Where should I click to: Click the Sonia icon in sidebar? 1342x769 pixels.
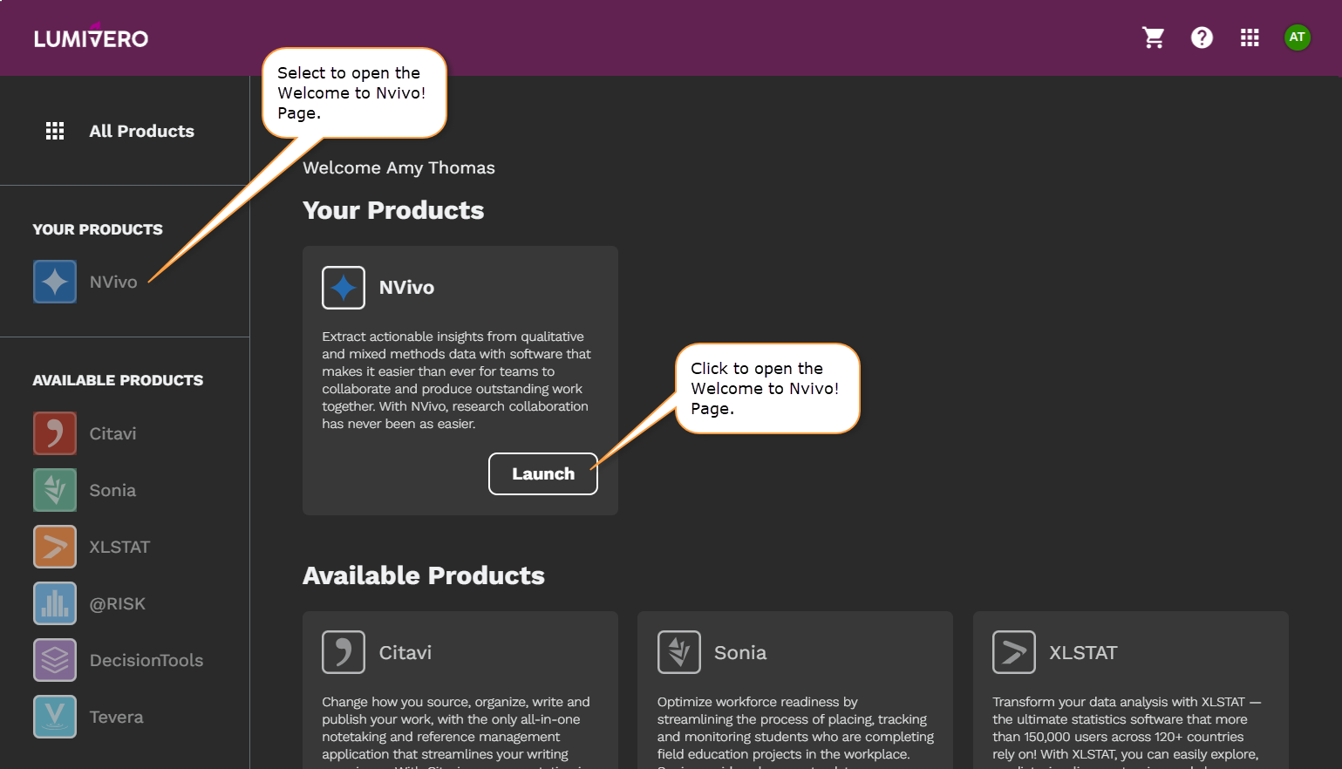tap(55, 490)
